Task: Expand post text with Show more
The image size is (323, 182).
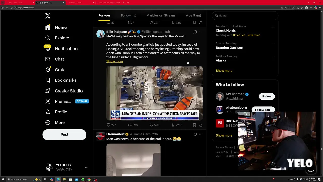Action: (x=115, y=61)
